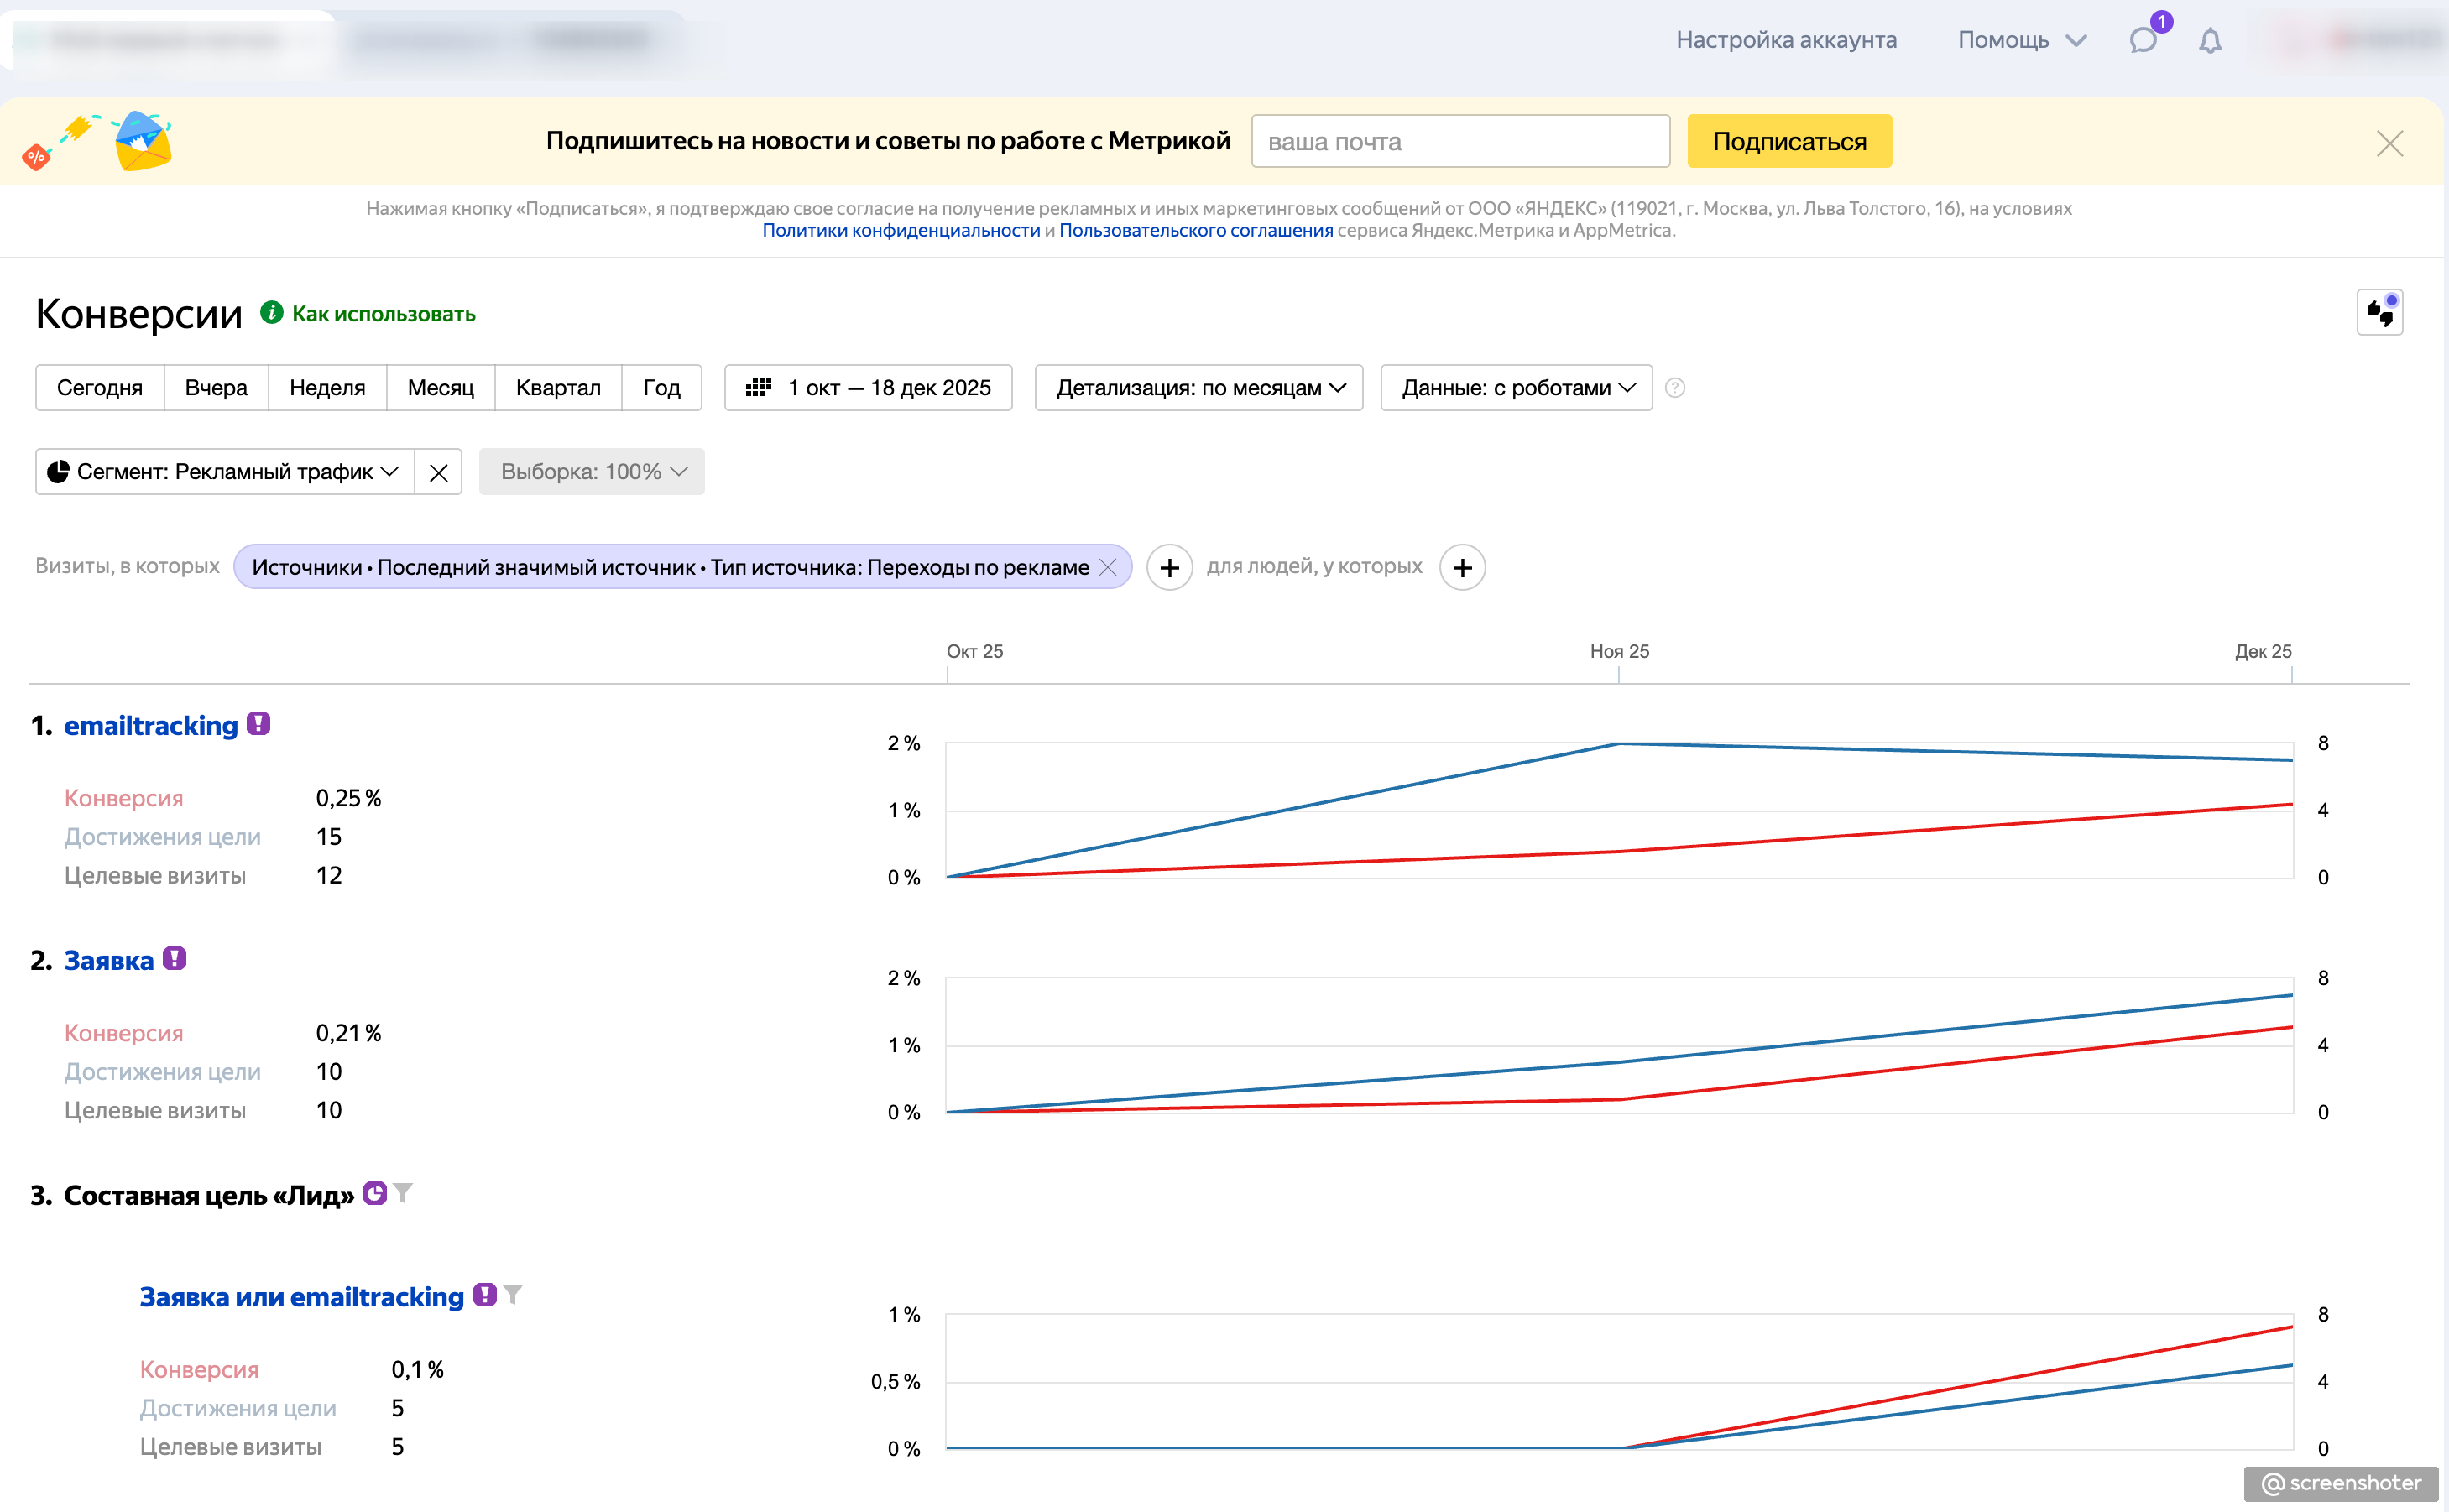Click the feedback quotes icon at top right

point(2379,313)
